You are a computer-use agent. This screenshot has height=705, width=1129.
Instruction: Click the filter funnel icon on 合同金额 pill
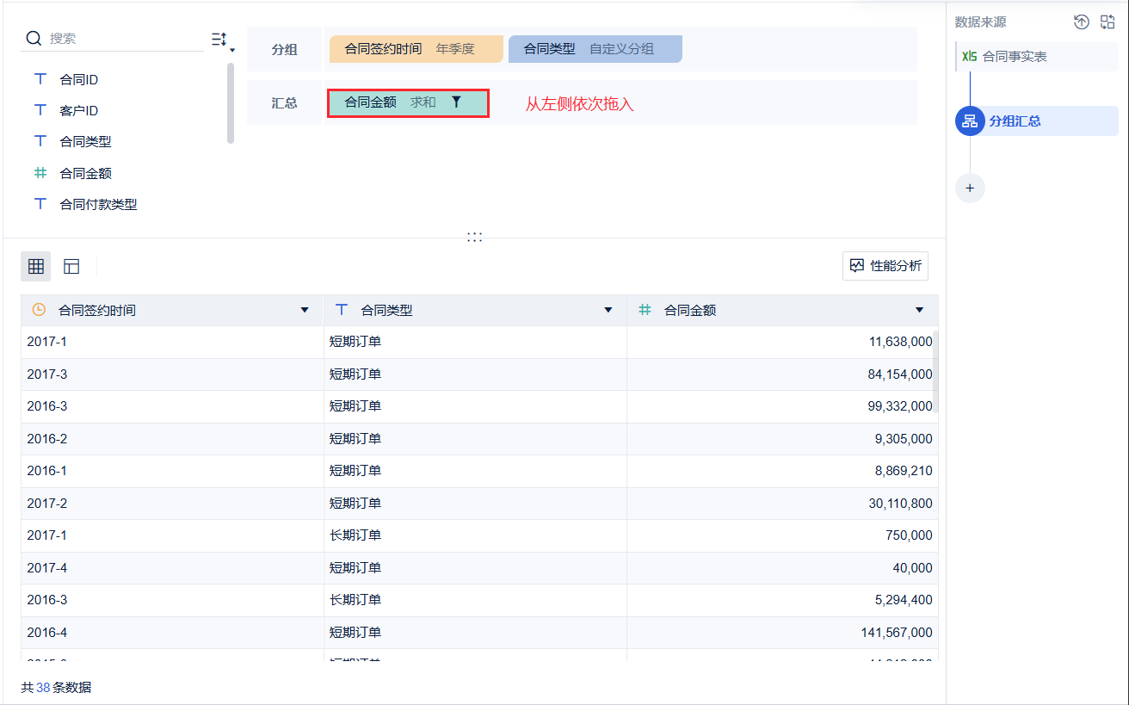click(456, 102)
